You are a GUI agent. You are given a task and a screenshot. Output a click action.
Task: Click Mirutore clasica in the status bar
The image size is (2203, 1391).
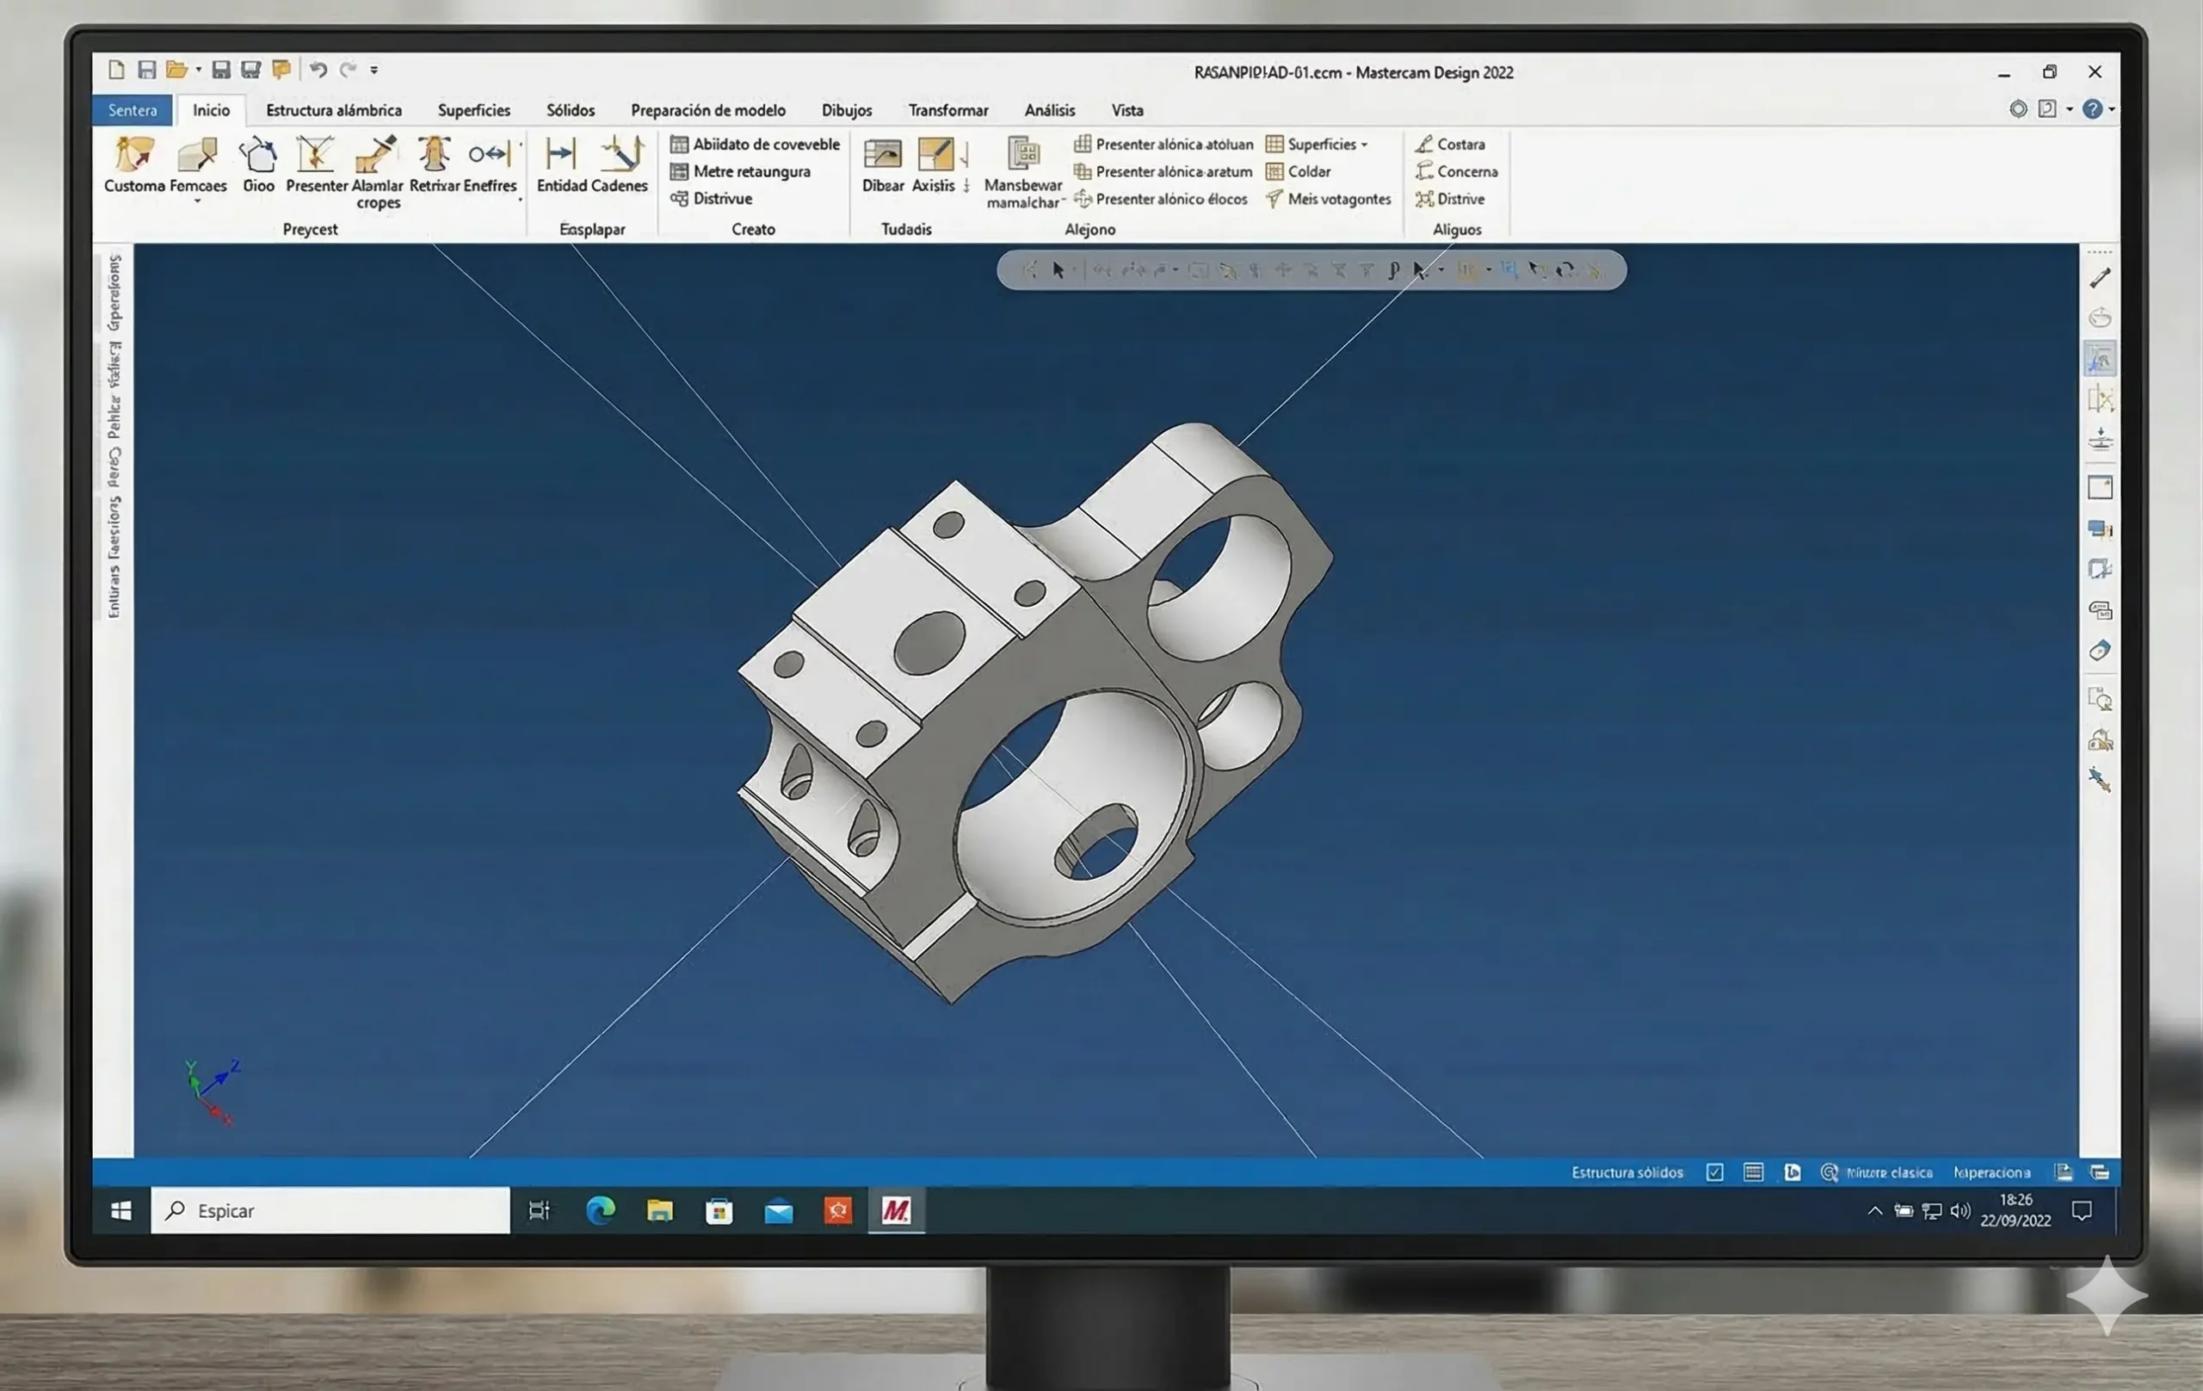[x=1888, y=1172]
